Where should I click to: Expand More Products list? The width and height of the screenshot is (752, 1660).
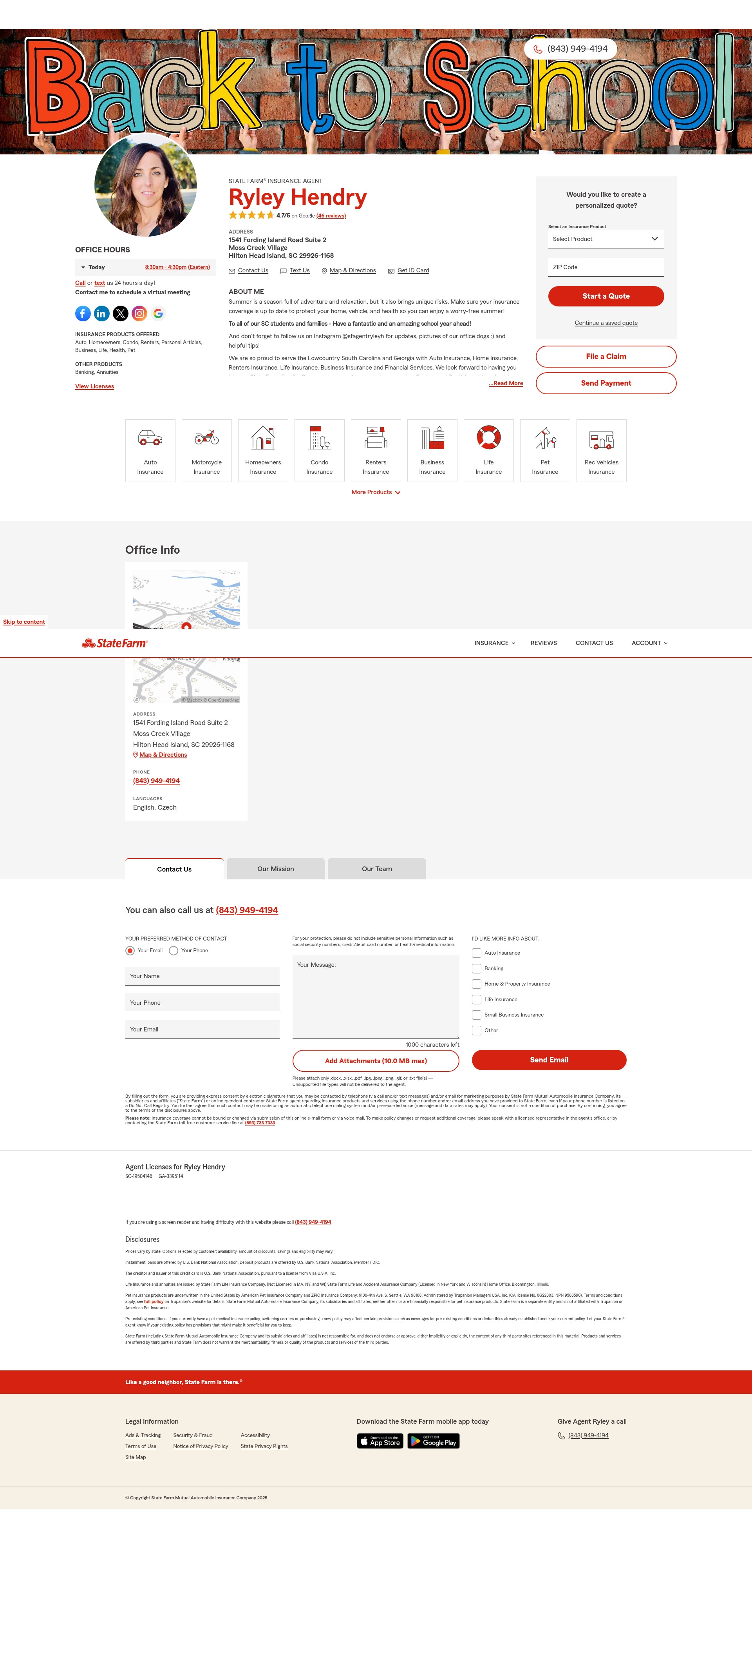[x=376, y=492]
